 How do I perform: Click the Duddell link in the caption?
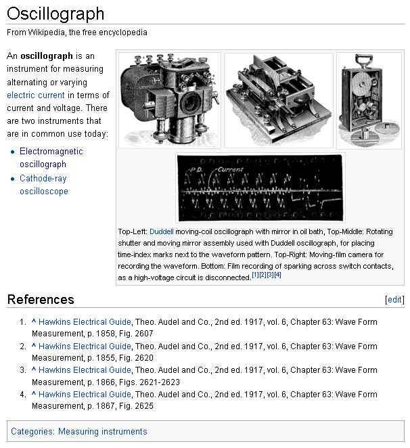[x=161, y=231]
